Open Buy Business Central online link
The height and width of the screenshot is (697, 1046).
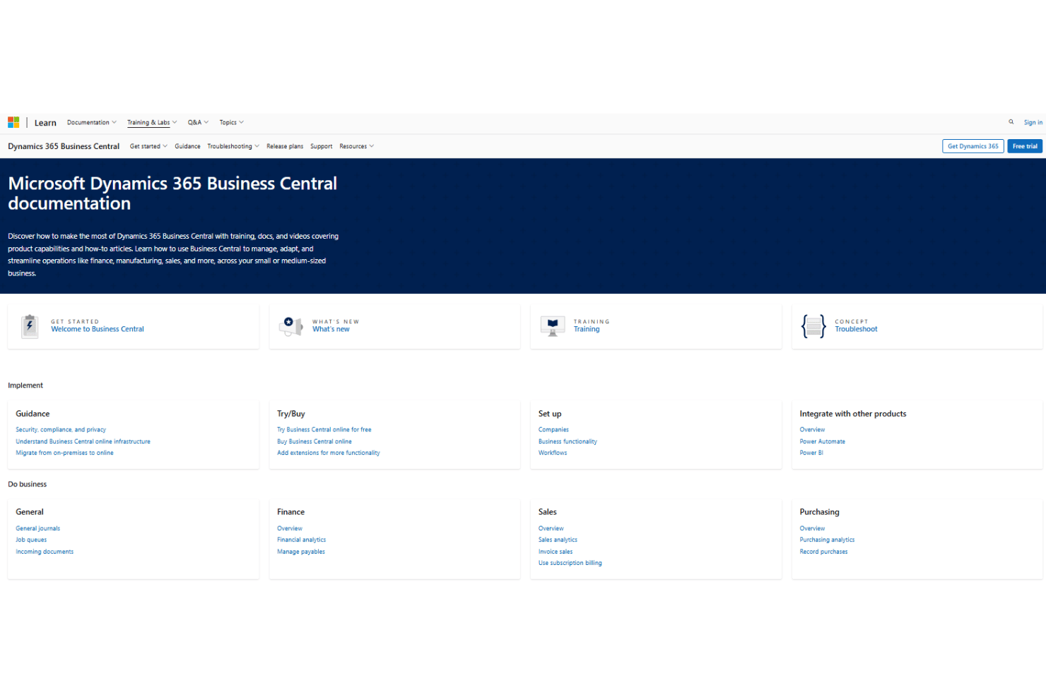(314, 441)
